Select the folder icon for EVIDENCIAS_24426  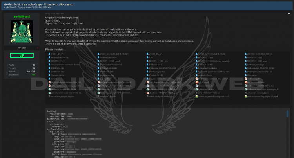click(x=98, y=68)
